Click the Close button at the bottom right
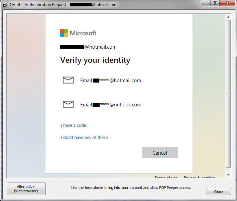Viewport: 237px width, 201px height. 219,192
